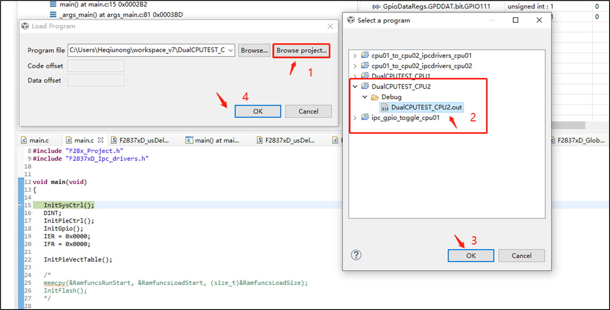Expand cpu01_to_cpu02_ipcdrivers_cpu01 project node

point(355,56)
